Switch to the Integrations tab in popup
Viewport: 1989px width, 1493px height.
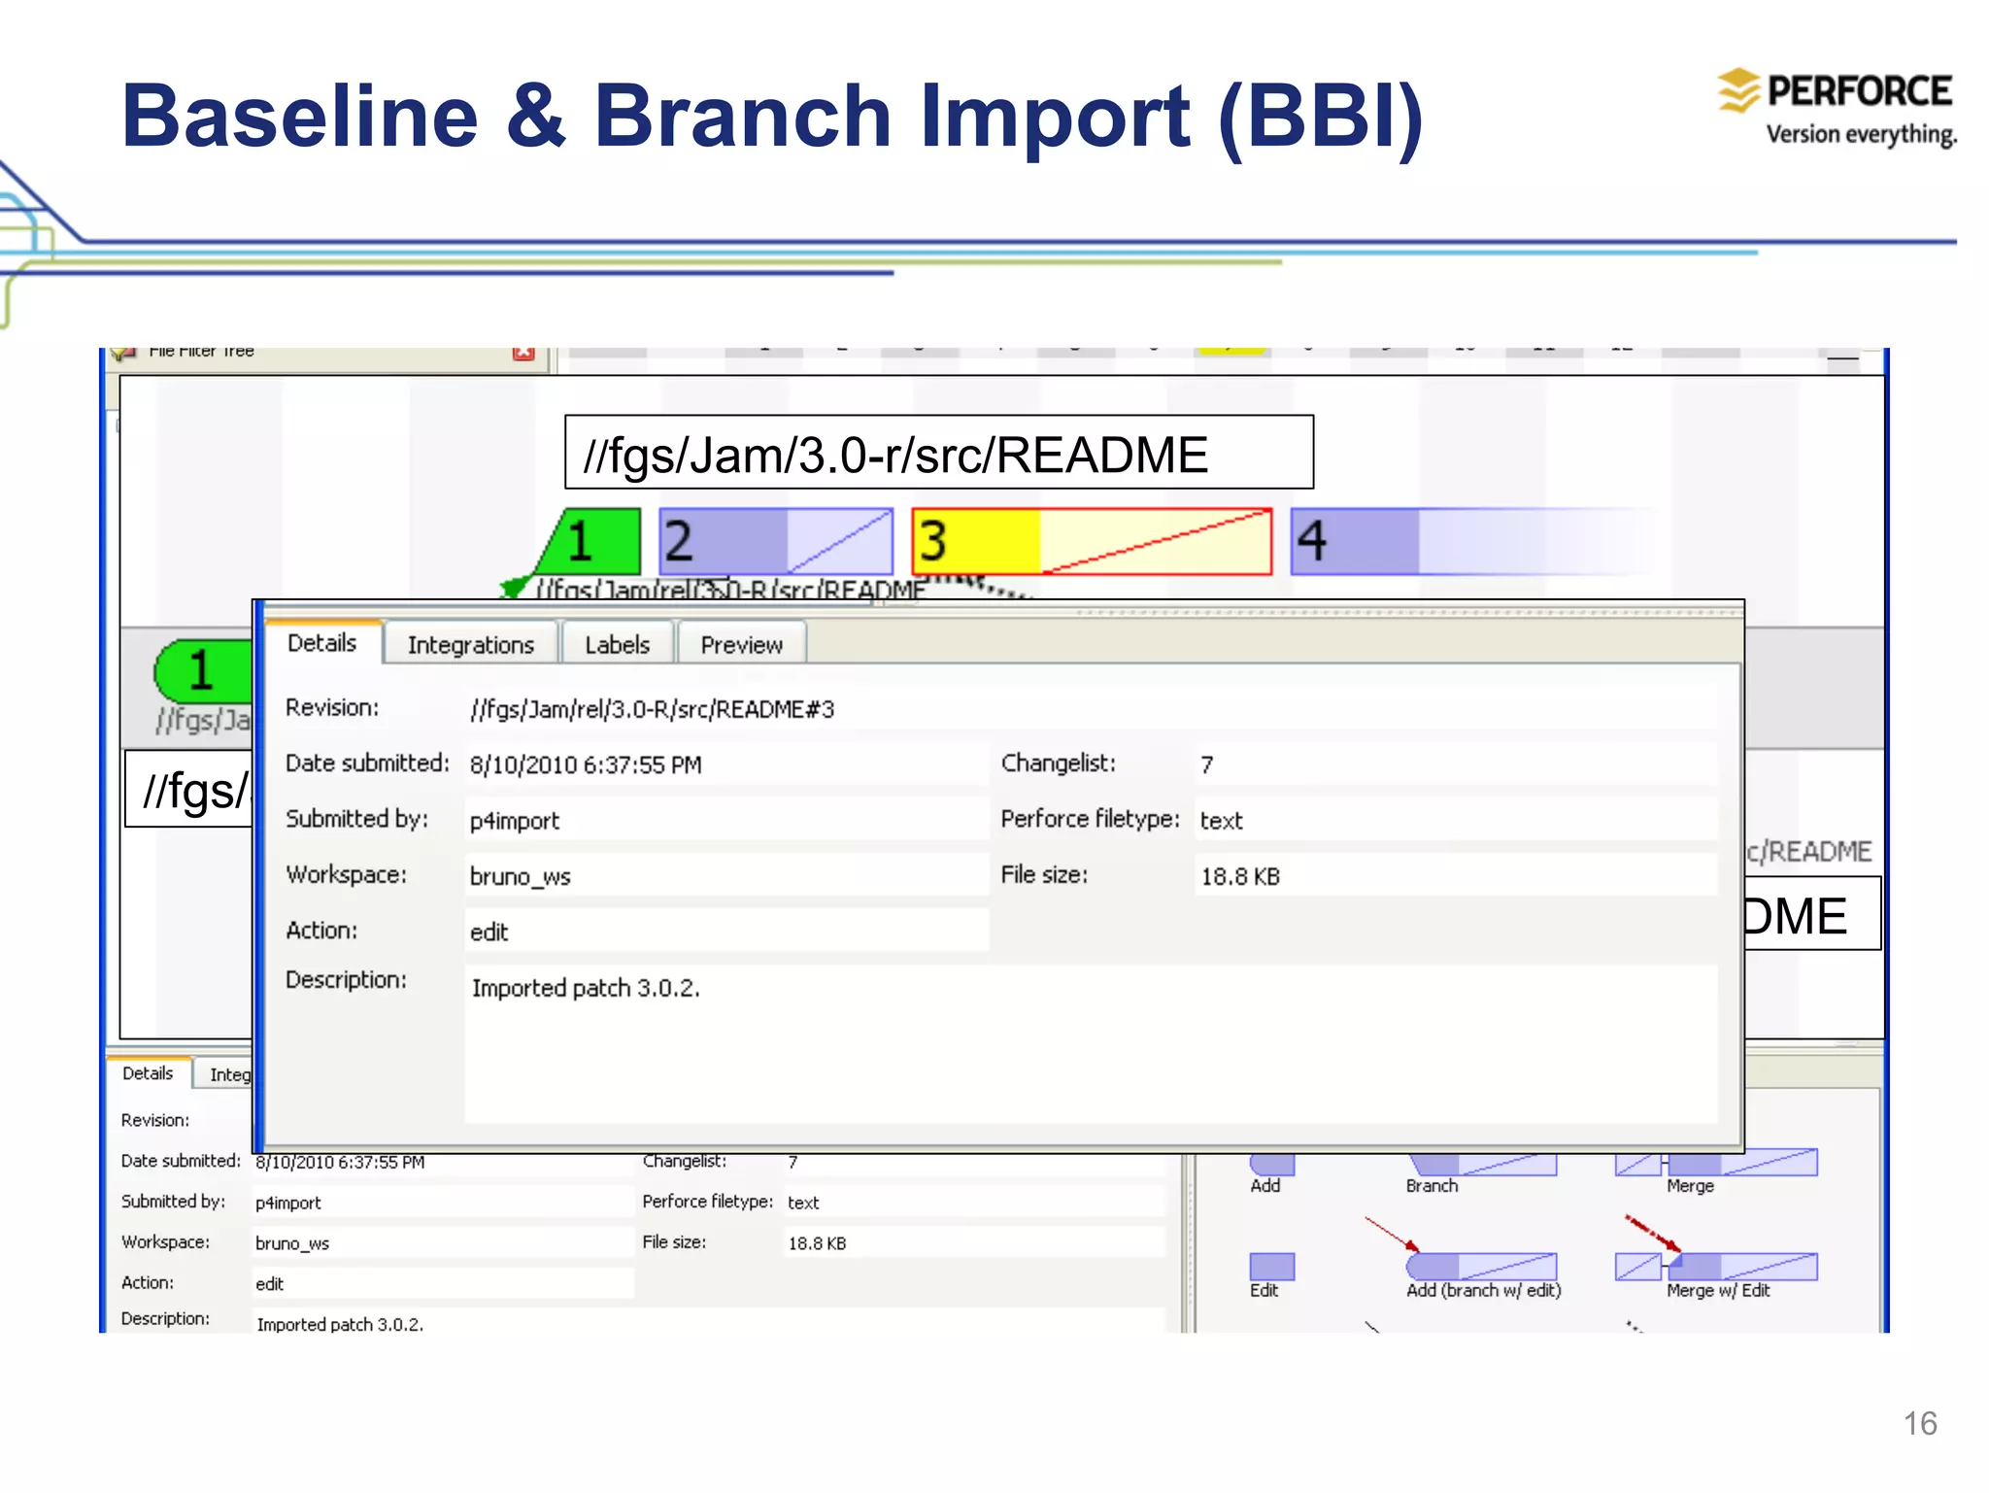tap(471, 645)
